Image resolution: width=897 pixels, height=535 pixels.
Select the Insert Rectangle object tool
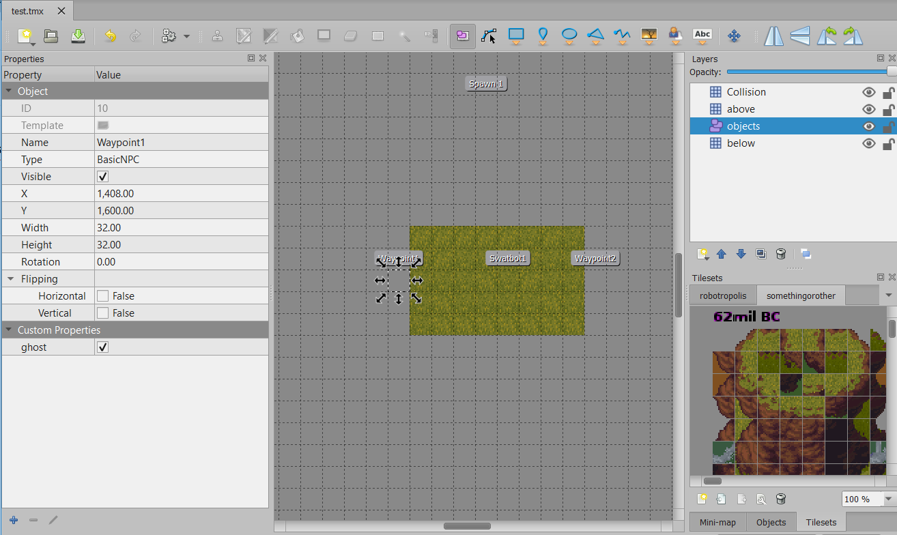pyautogui.click(x=516, y=35)
